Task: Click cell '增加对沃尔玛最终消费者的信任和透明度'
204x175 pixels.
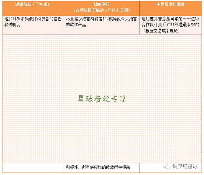Action: coord(33,25)
